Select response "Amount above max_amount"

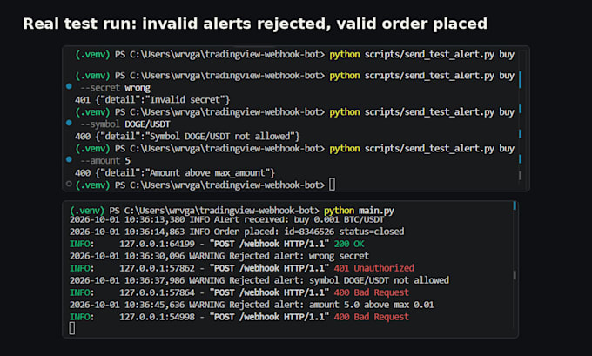175,173
